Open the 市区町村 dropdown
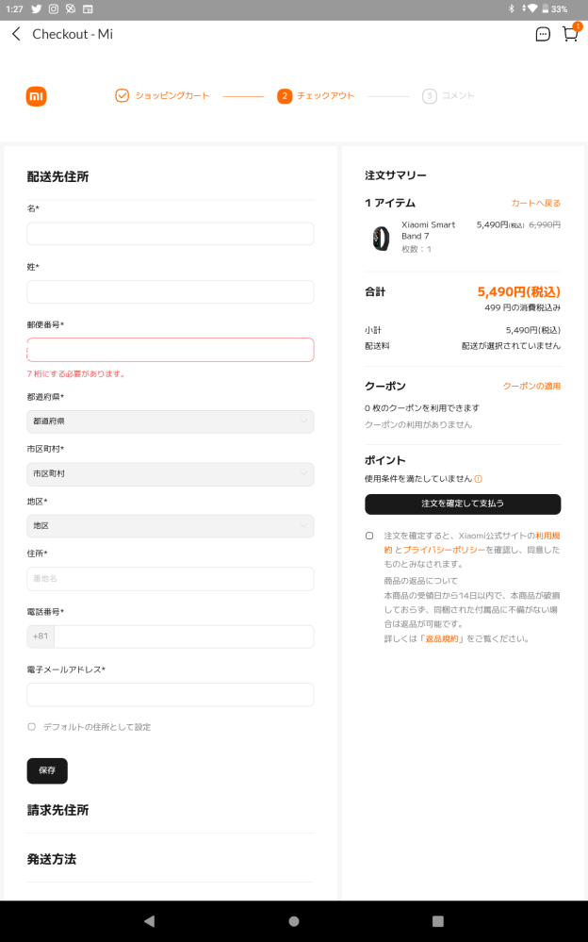 tap(170, 473)
